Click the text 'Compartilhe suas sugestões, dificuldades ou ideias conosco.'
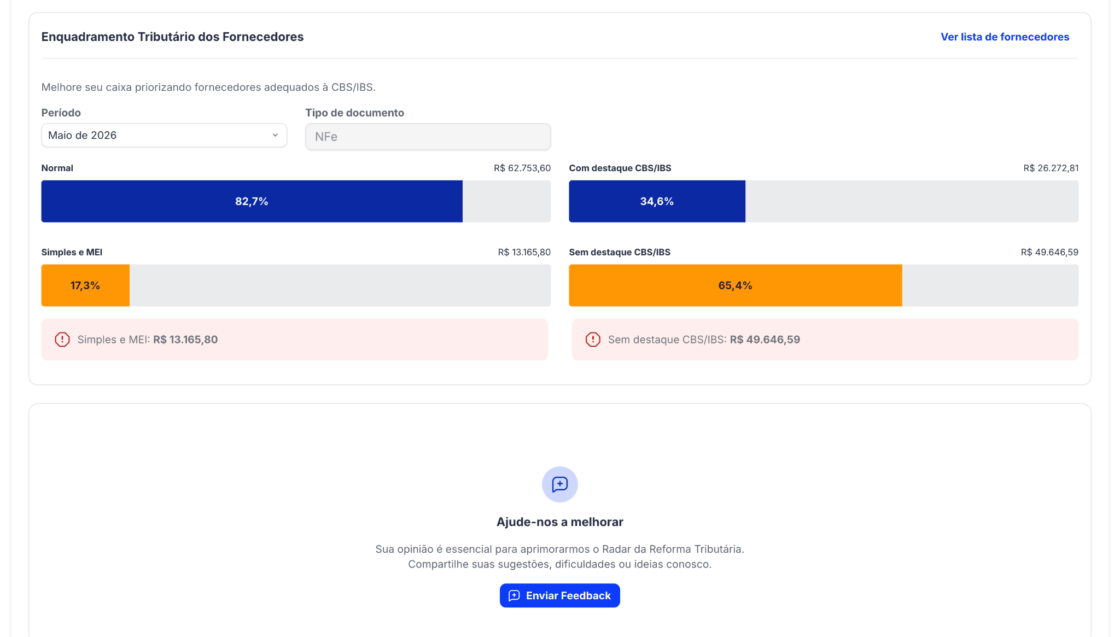1120x637 pixels. [x=559, y=564]
